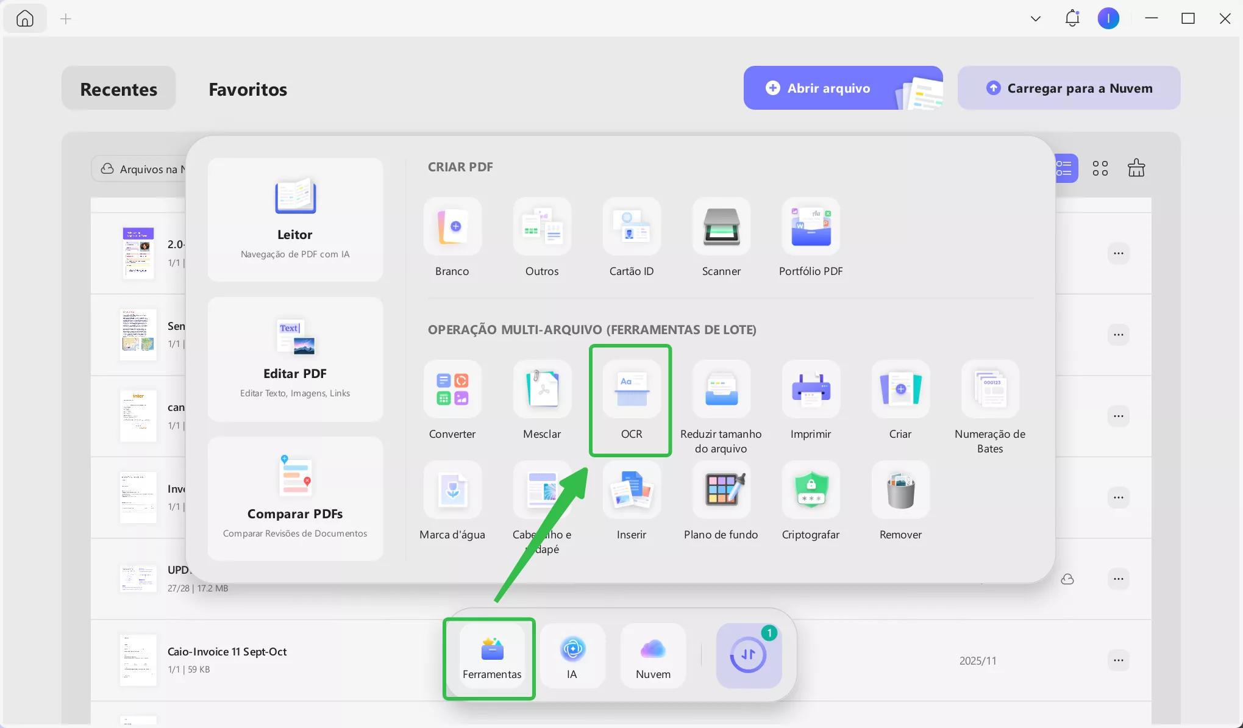The image size is (1243, 728).
Task: Expand the title bar dropdown chevron
Action: (x=1035, y=18)
